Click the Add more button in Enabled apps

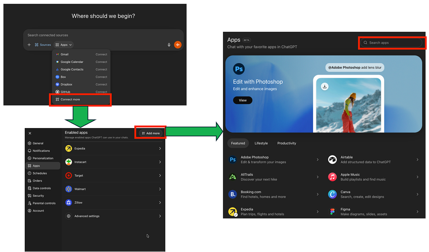click(151, 133)
